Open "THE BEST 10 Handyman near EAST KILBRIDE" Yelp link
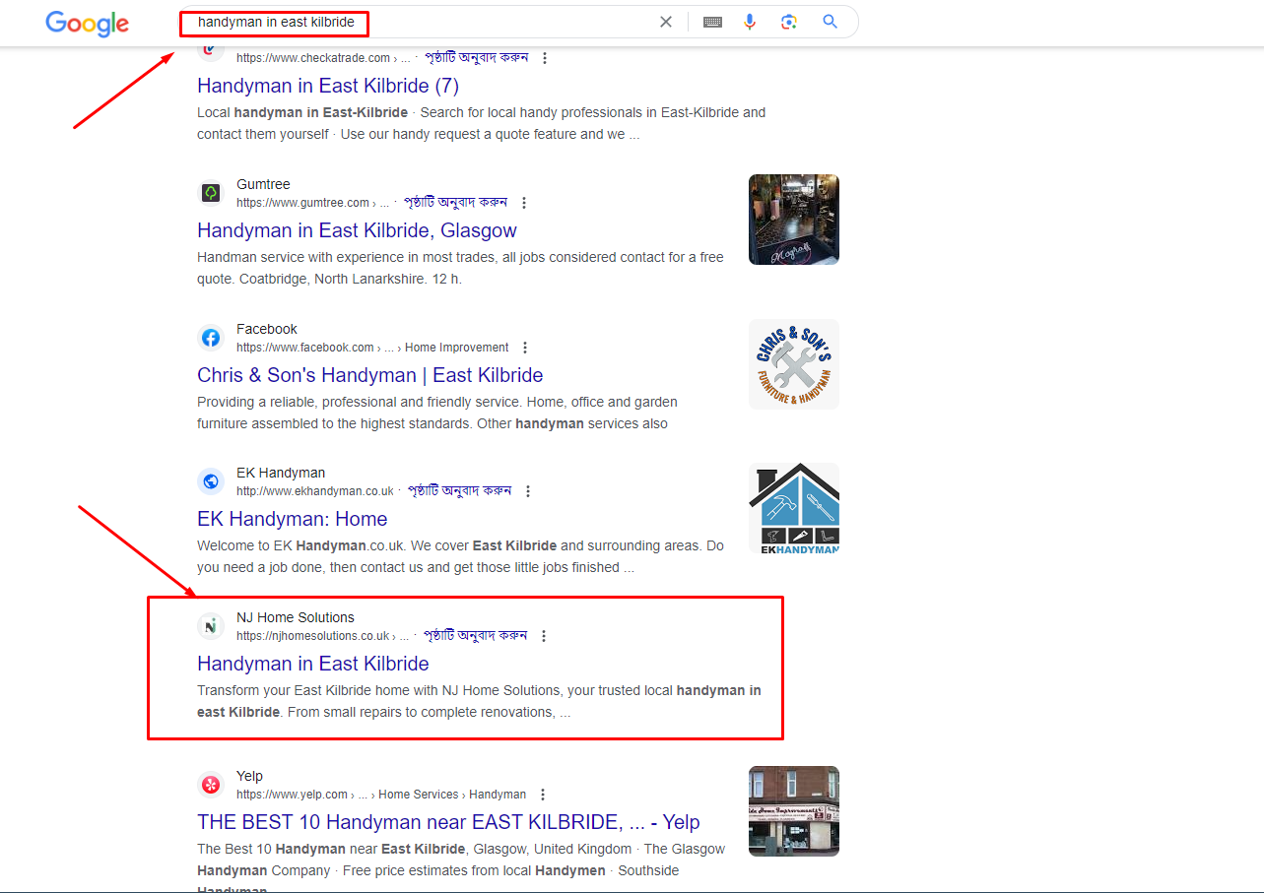Image resolution: width=1264 pixels, height=893 pixels. pos(448,822)
